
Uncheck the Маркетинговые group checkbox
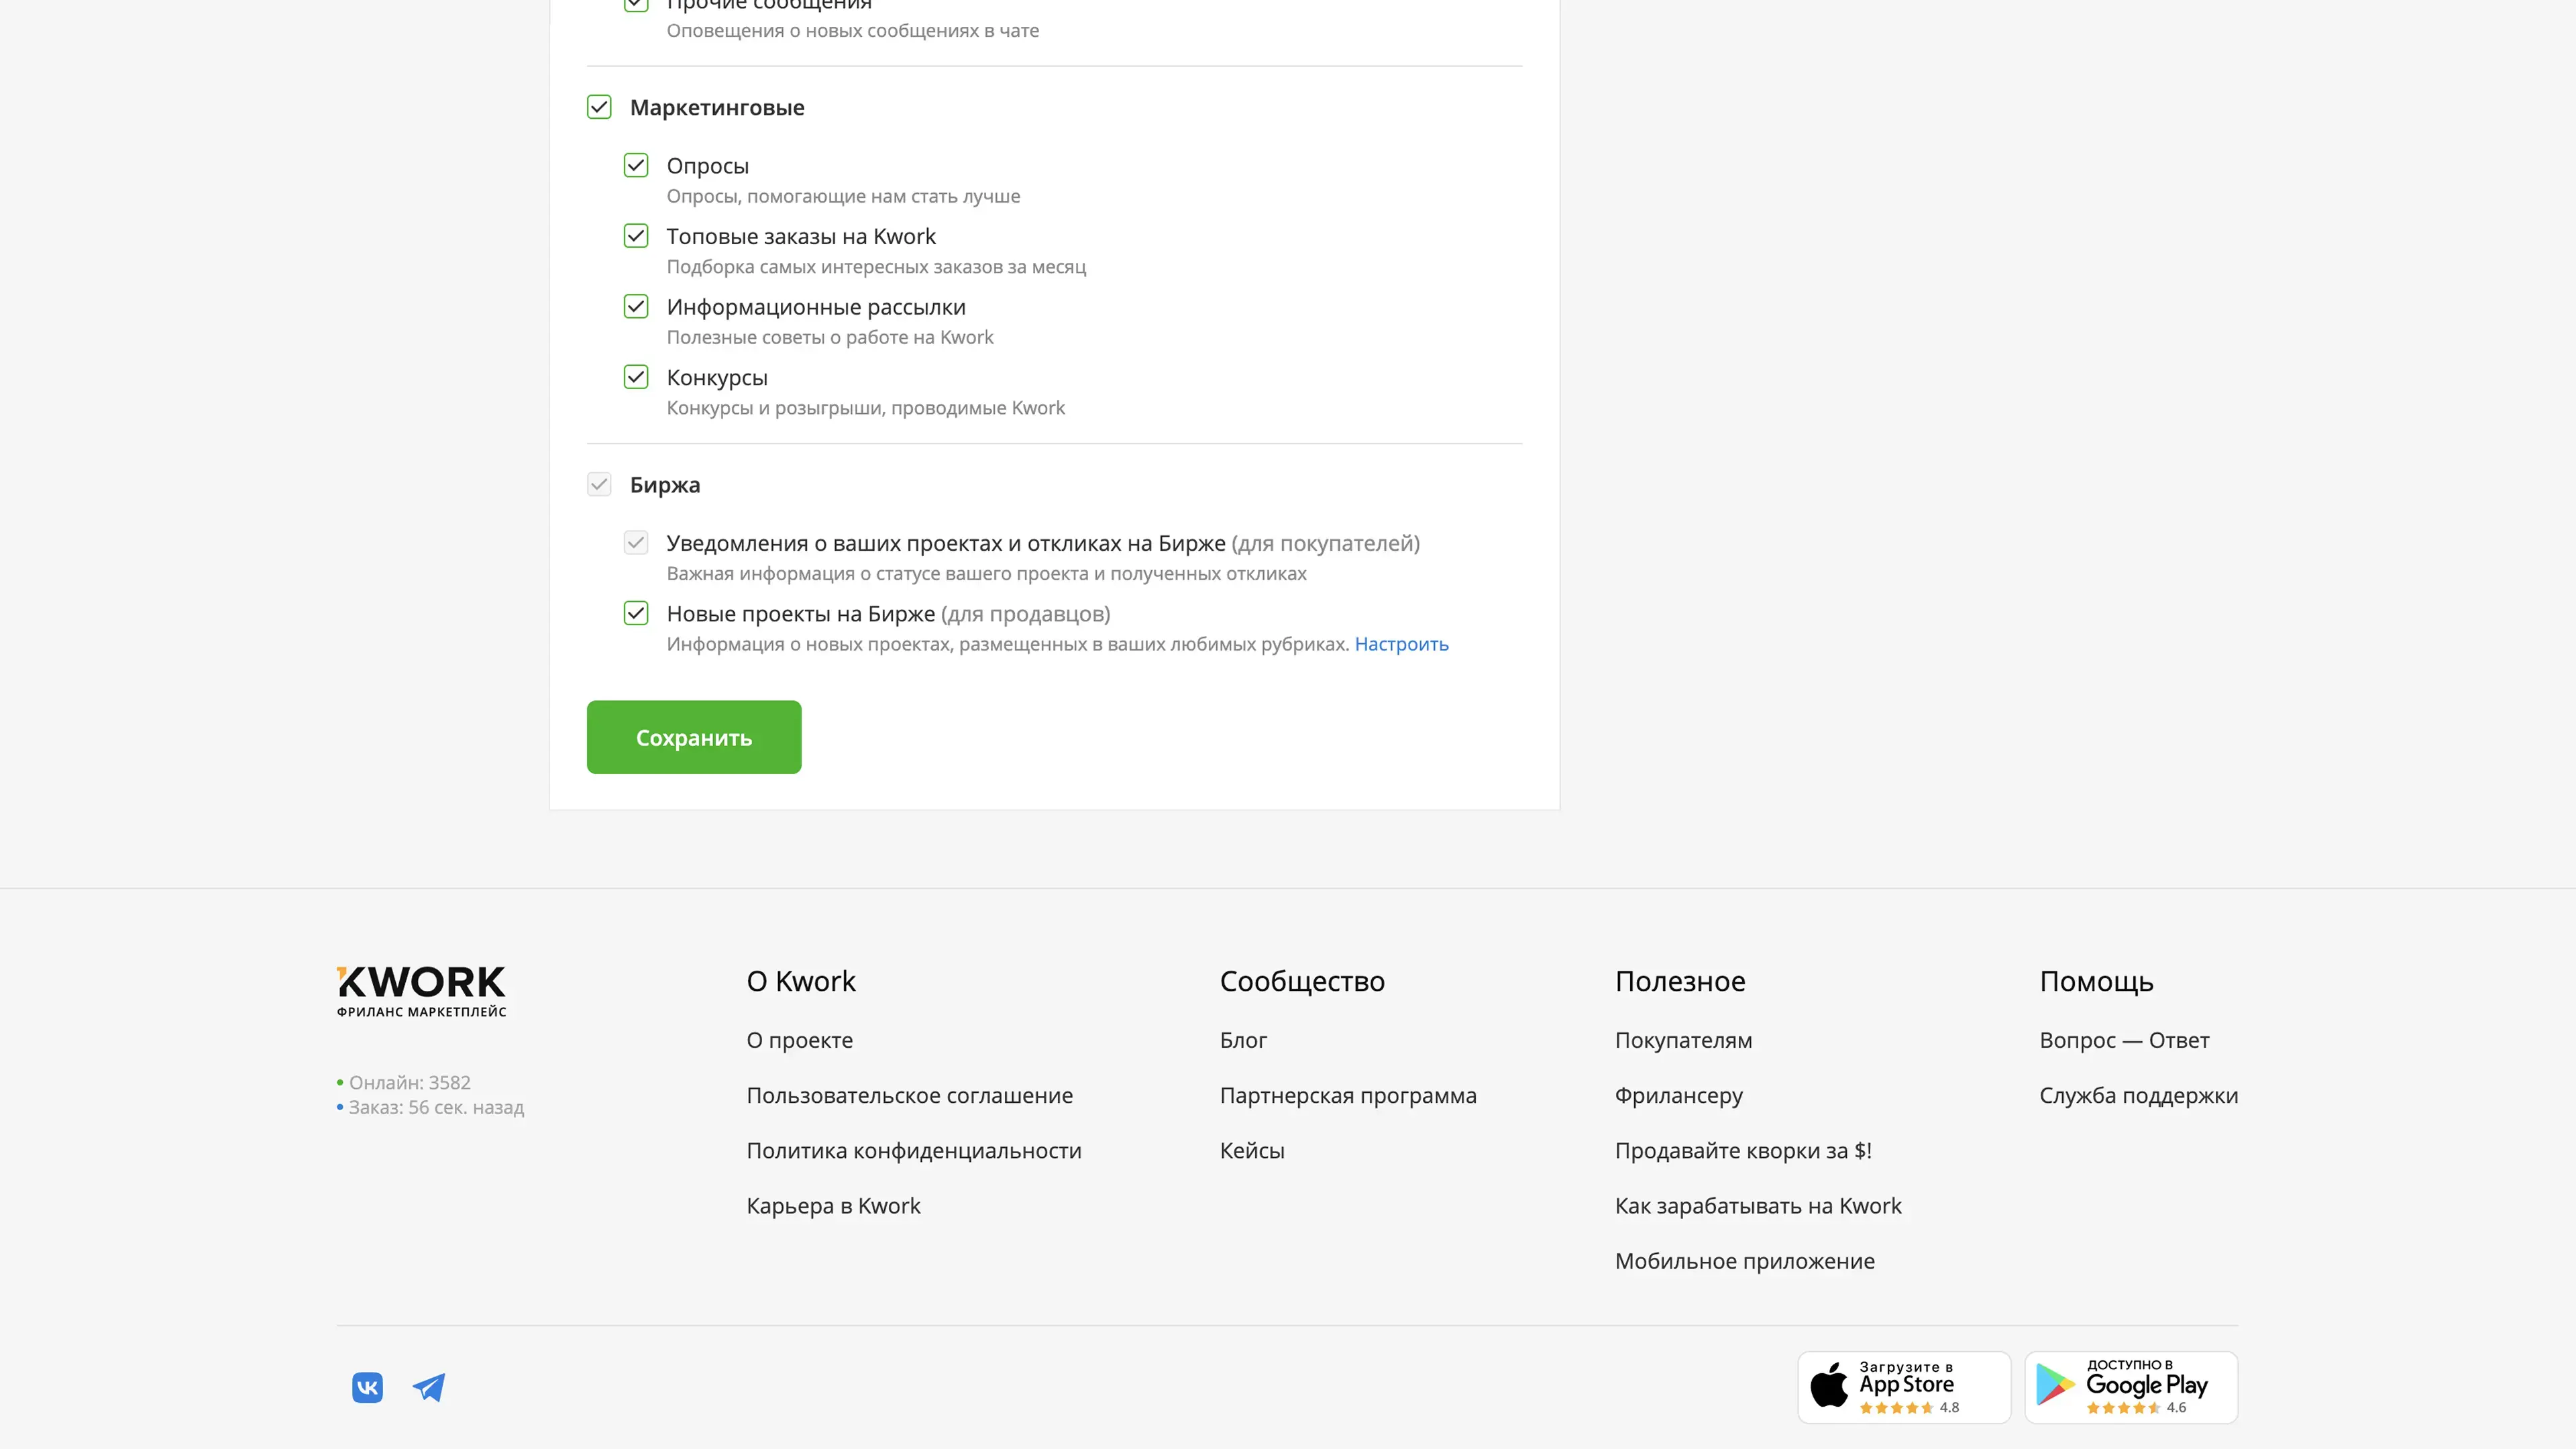(x=599, y=107)
